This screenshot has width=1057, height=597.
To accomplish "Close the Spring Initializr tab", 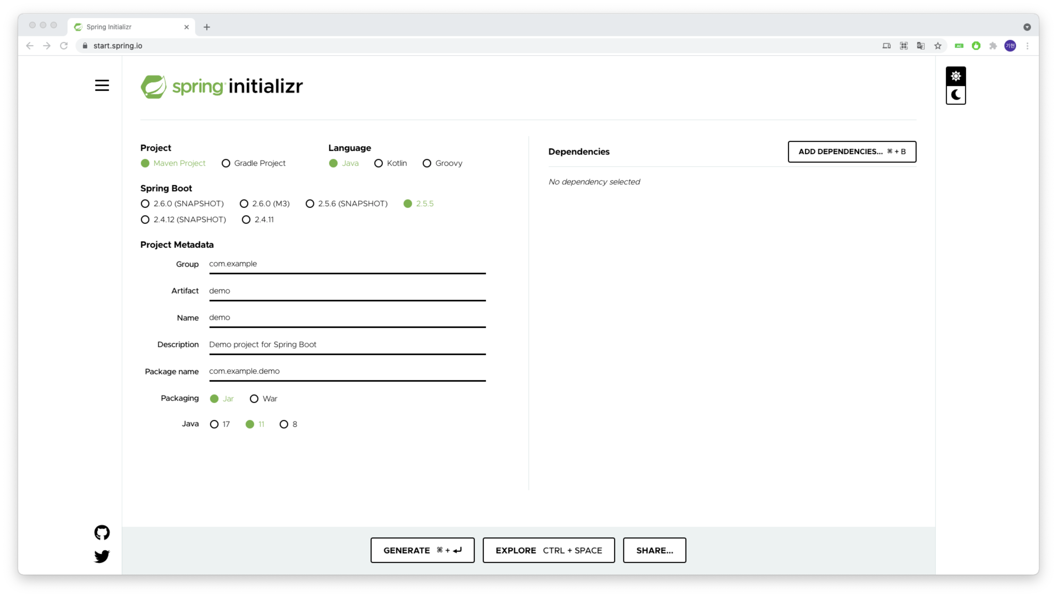I will (x=187, y=27).
